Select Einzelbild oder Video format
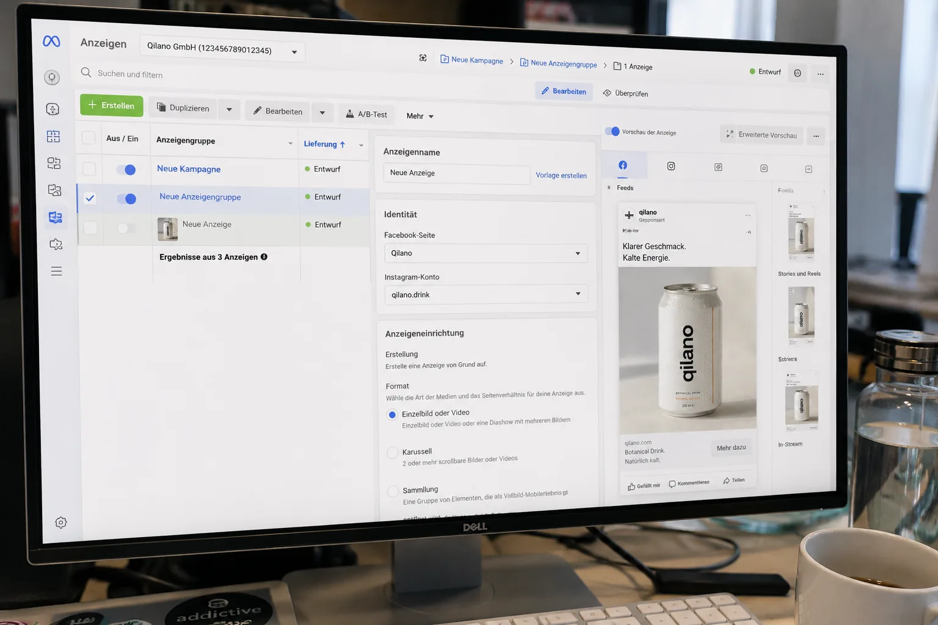938x625 pixels. 392,414
